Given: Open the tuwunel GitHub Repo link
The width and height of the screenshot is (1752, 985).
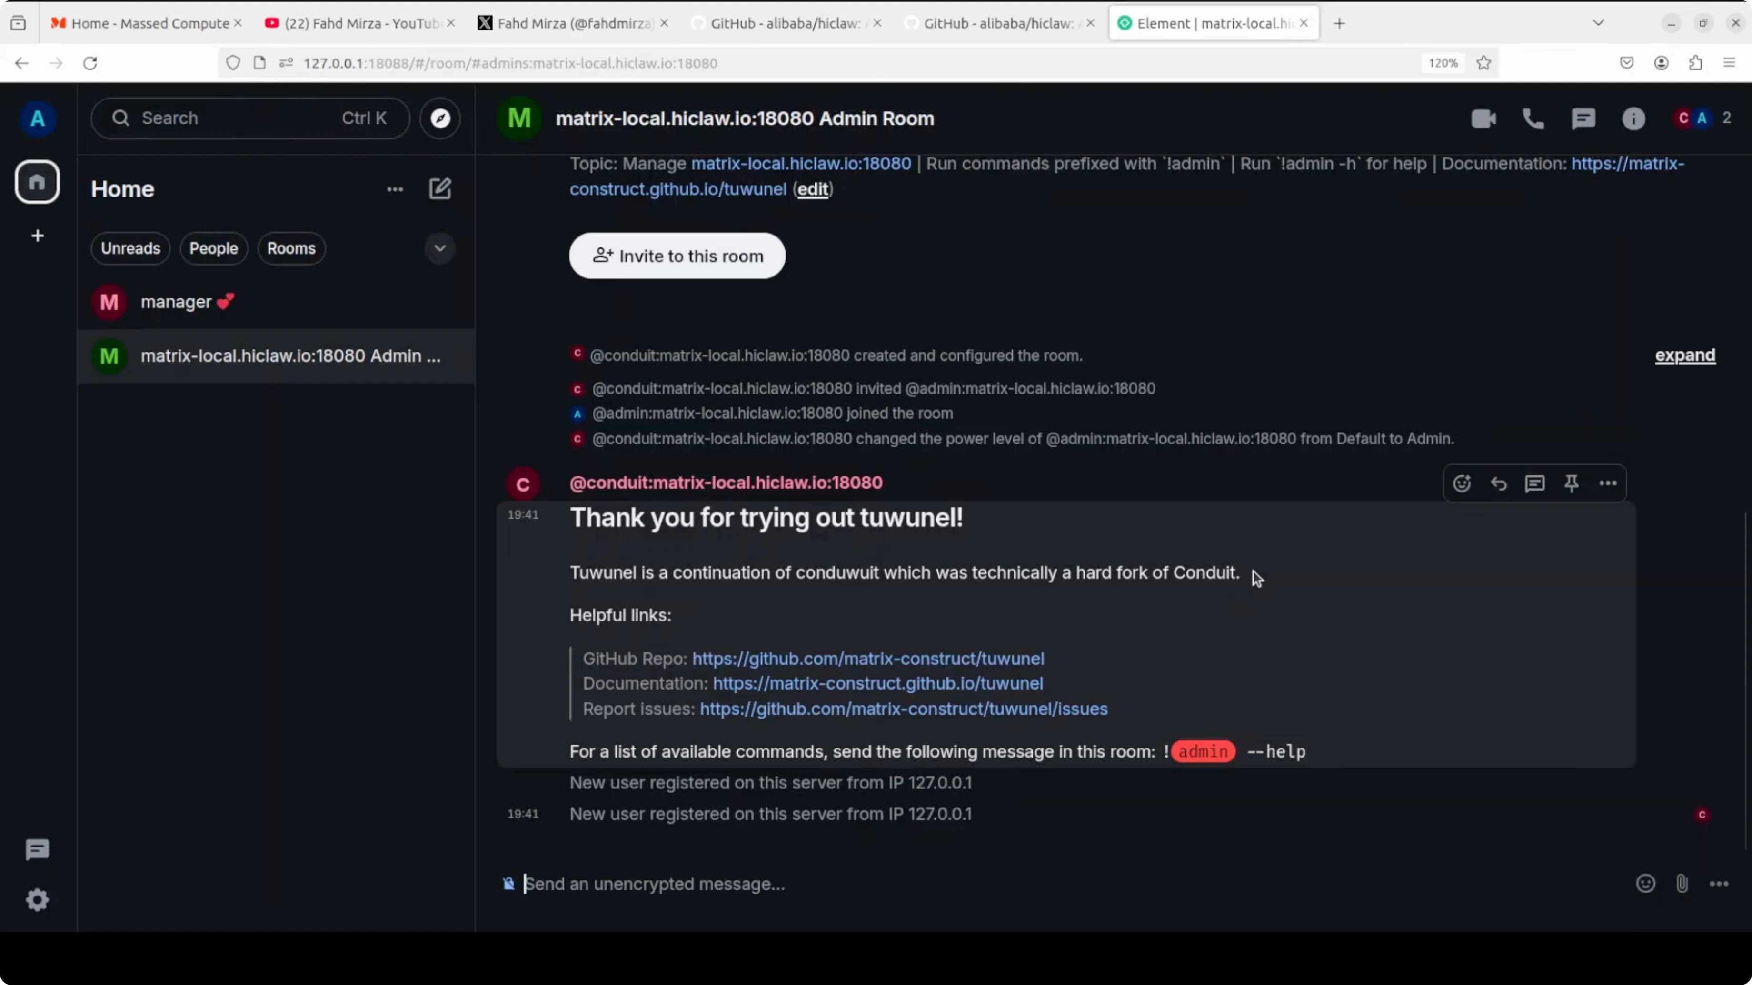Looking at the screenshot, I should point(868,658).
